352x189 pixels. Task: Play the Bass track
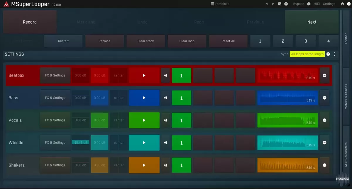point(144,98)
